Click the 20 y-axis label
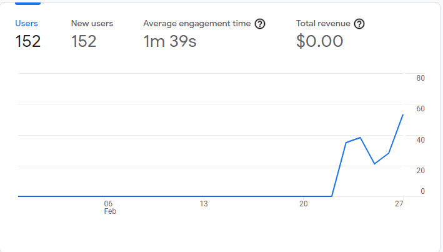This screenshot has height=252, width=443. [x=421, y=171]
